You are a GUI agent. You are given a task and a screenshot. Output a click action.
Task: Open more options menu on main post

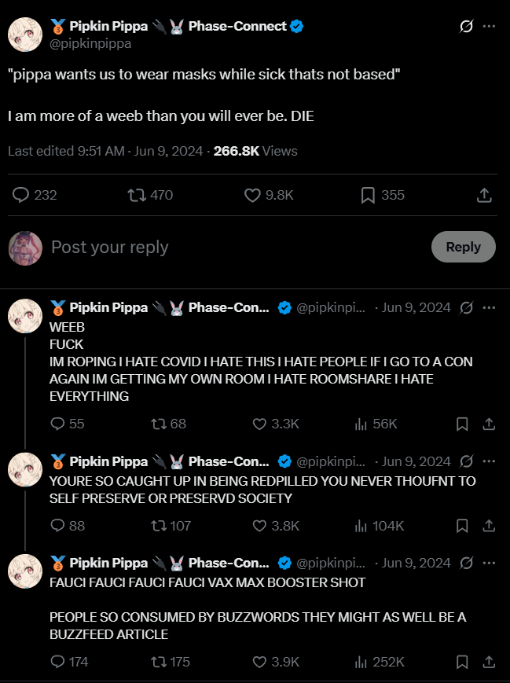489,27
